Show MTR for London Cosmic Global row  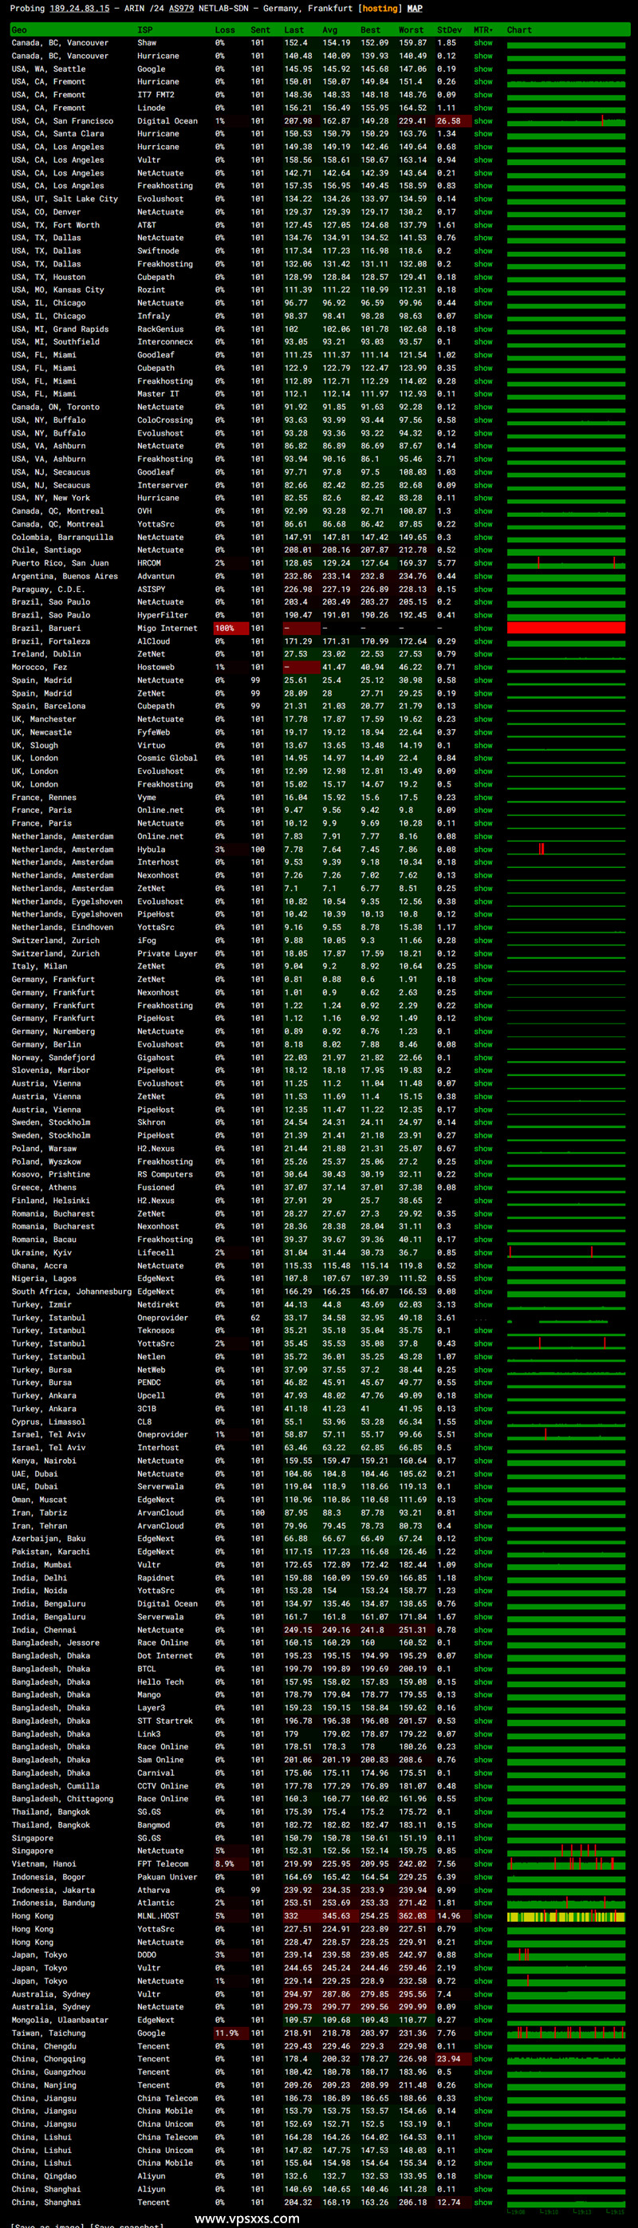(483, 759)
